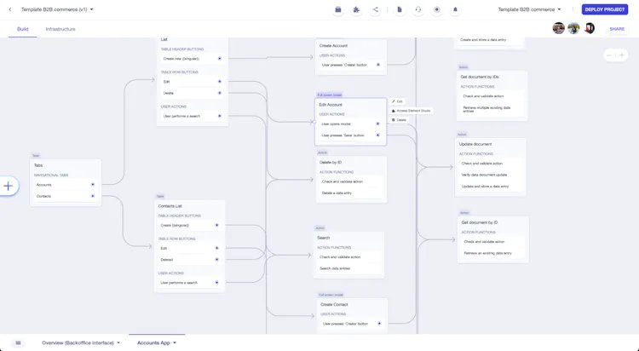This screenshot has width=639, height=351.
Task: Open the pages list icon at bottom left
Action: click(x=18, y=342)
